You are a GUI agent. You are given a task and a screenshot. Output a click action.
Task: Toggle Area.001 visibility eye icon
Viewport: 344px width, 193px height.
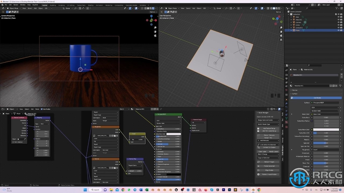pyautogui.click(x=338, y=20)
